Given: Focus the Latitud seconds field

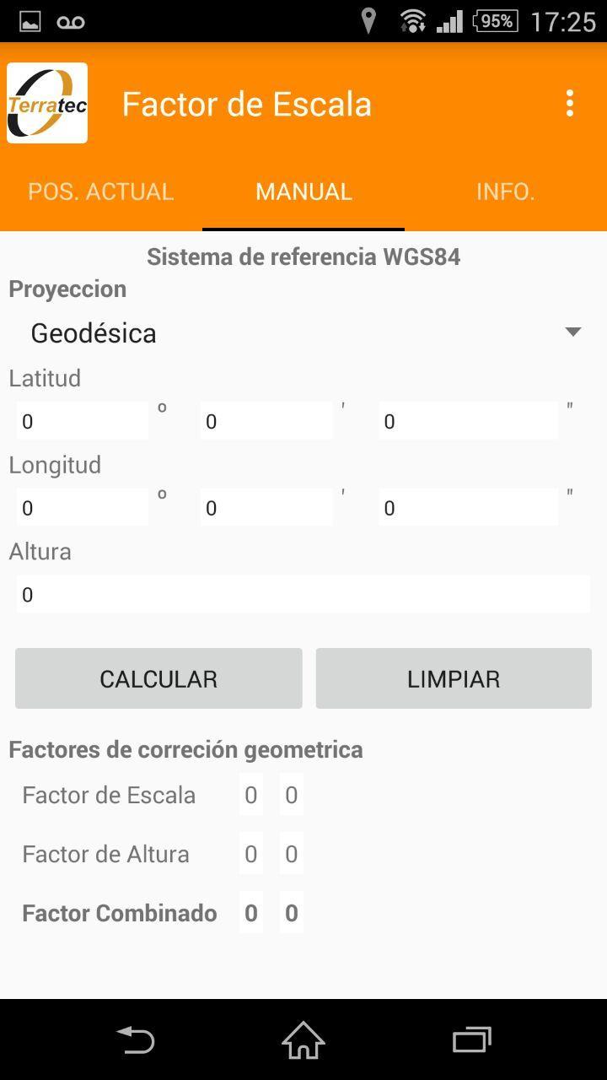Looking at the screenshot, I should click(468, 420).
